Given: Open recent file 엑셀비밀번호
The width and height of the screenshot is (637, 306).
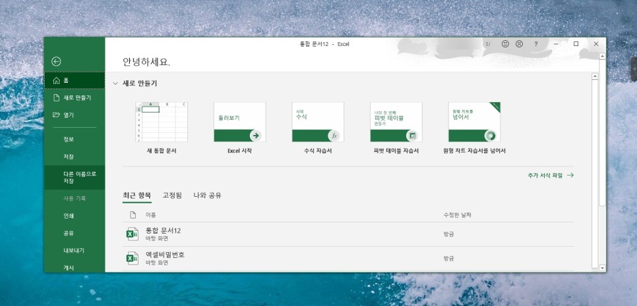Looking at the screenshot, I should click(348, 259).
